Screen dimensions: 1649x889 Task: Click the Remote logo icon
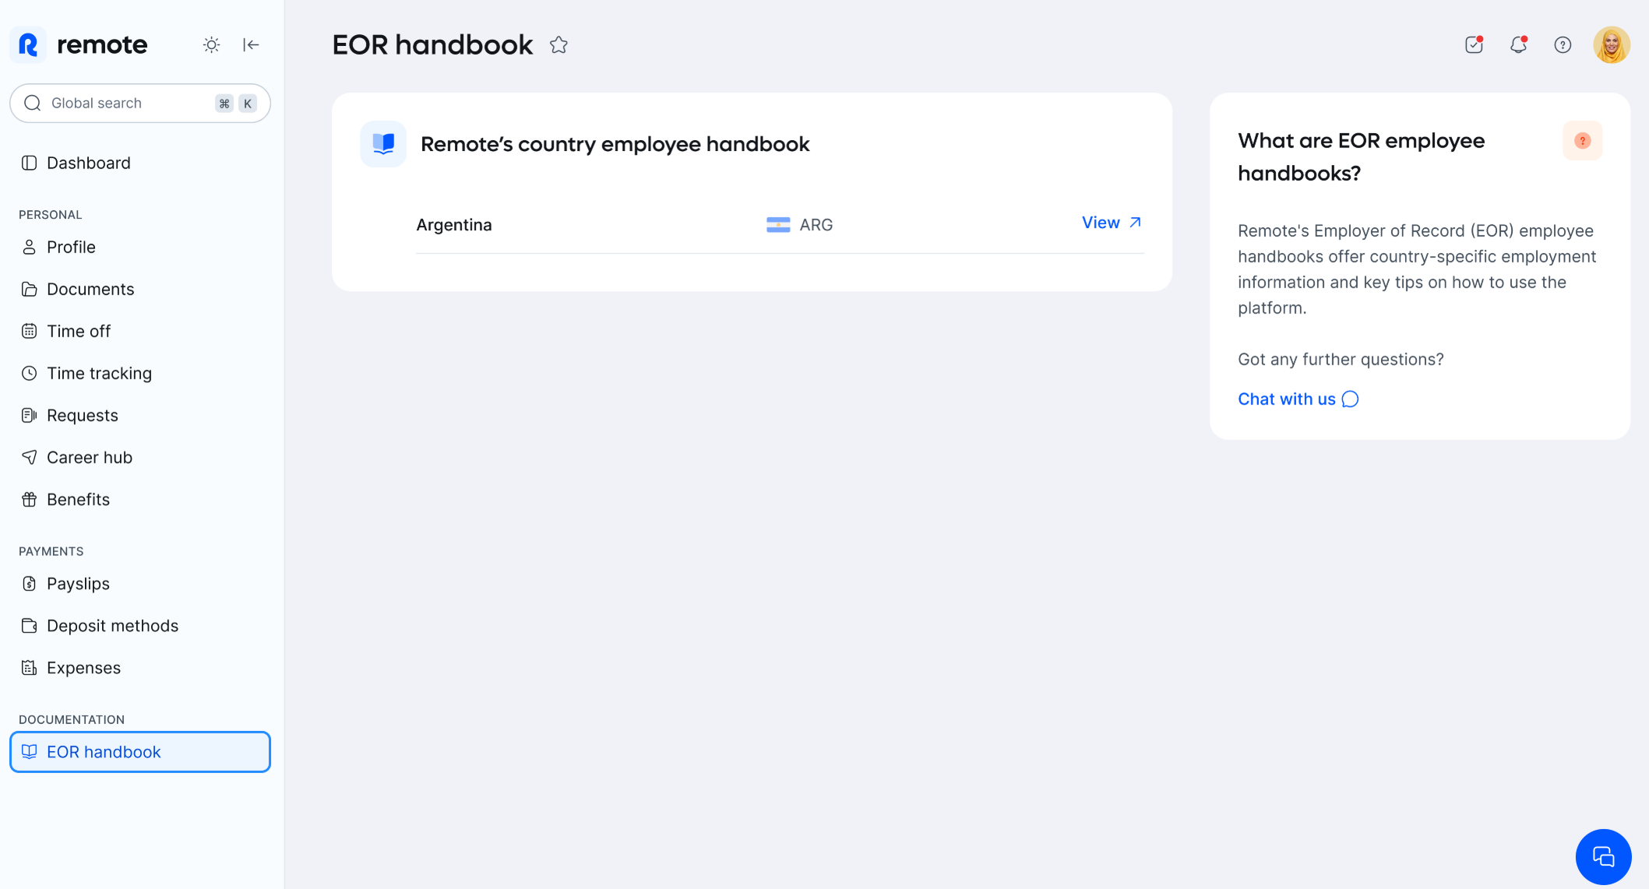click(x=28, y=44)
